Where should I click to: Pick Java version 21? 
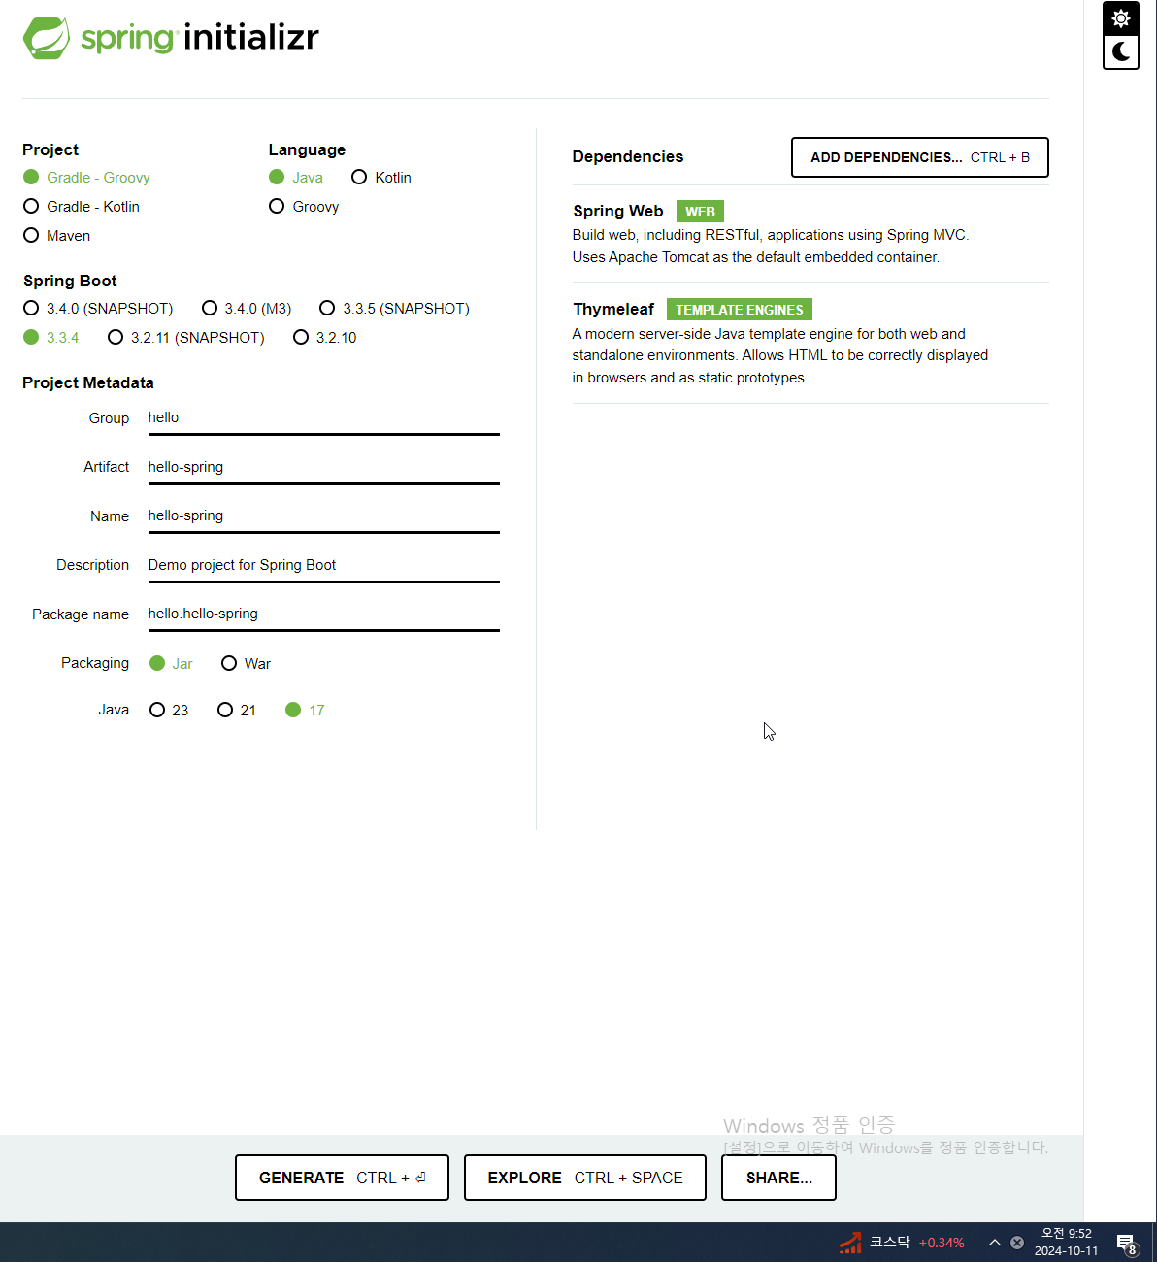coord(237,711)
